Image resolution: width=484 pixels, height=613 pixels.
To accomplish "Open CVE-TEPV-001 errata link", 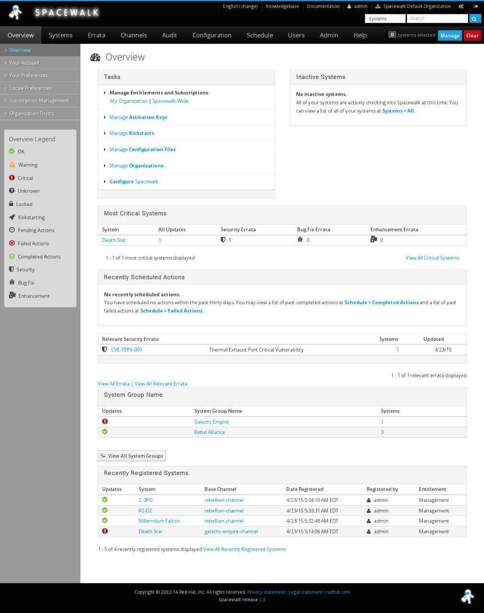I will click(x=127, y=350).
